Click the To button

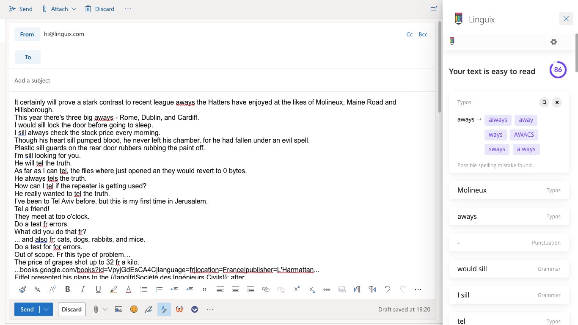(28, 57)
